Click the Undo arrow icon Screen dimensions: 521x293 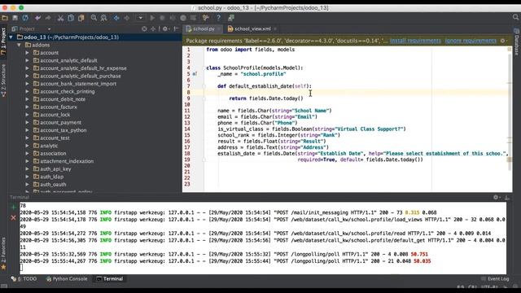(x=38, y=18)
